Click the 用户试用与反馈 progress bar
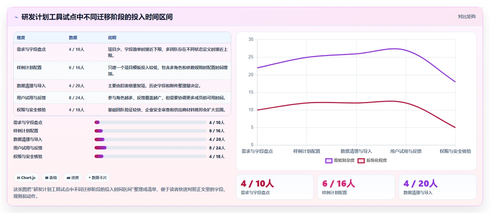Screen dimensions: 490x213 (x=151, y=148)
